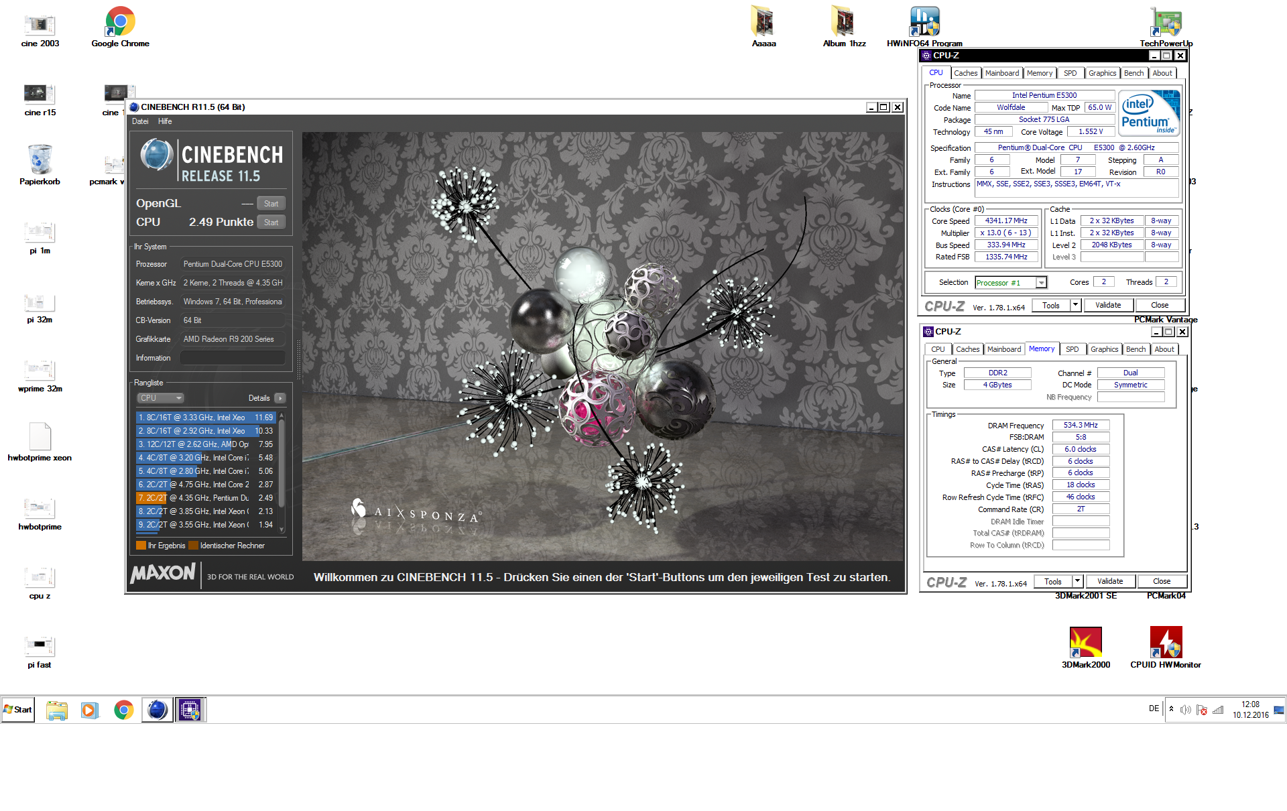Switch to Memory tab in upper CPU-Z

[x=1040, y=73]
